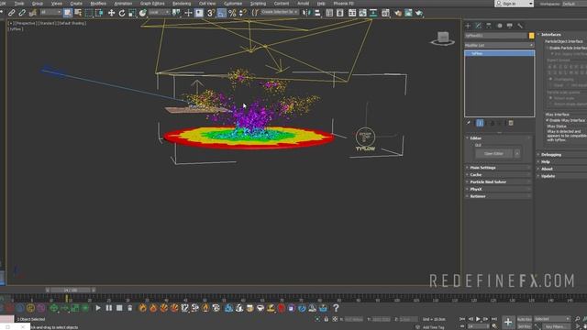Open the Animation menu

[123, 4]
